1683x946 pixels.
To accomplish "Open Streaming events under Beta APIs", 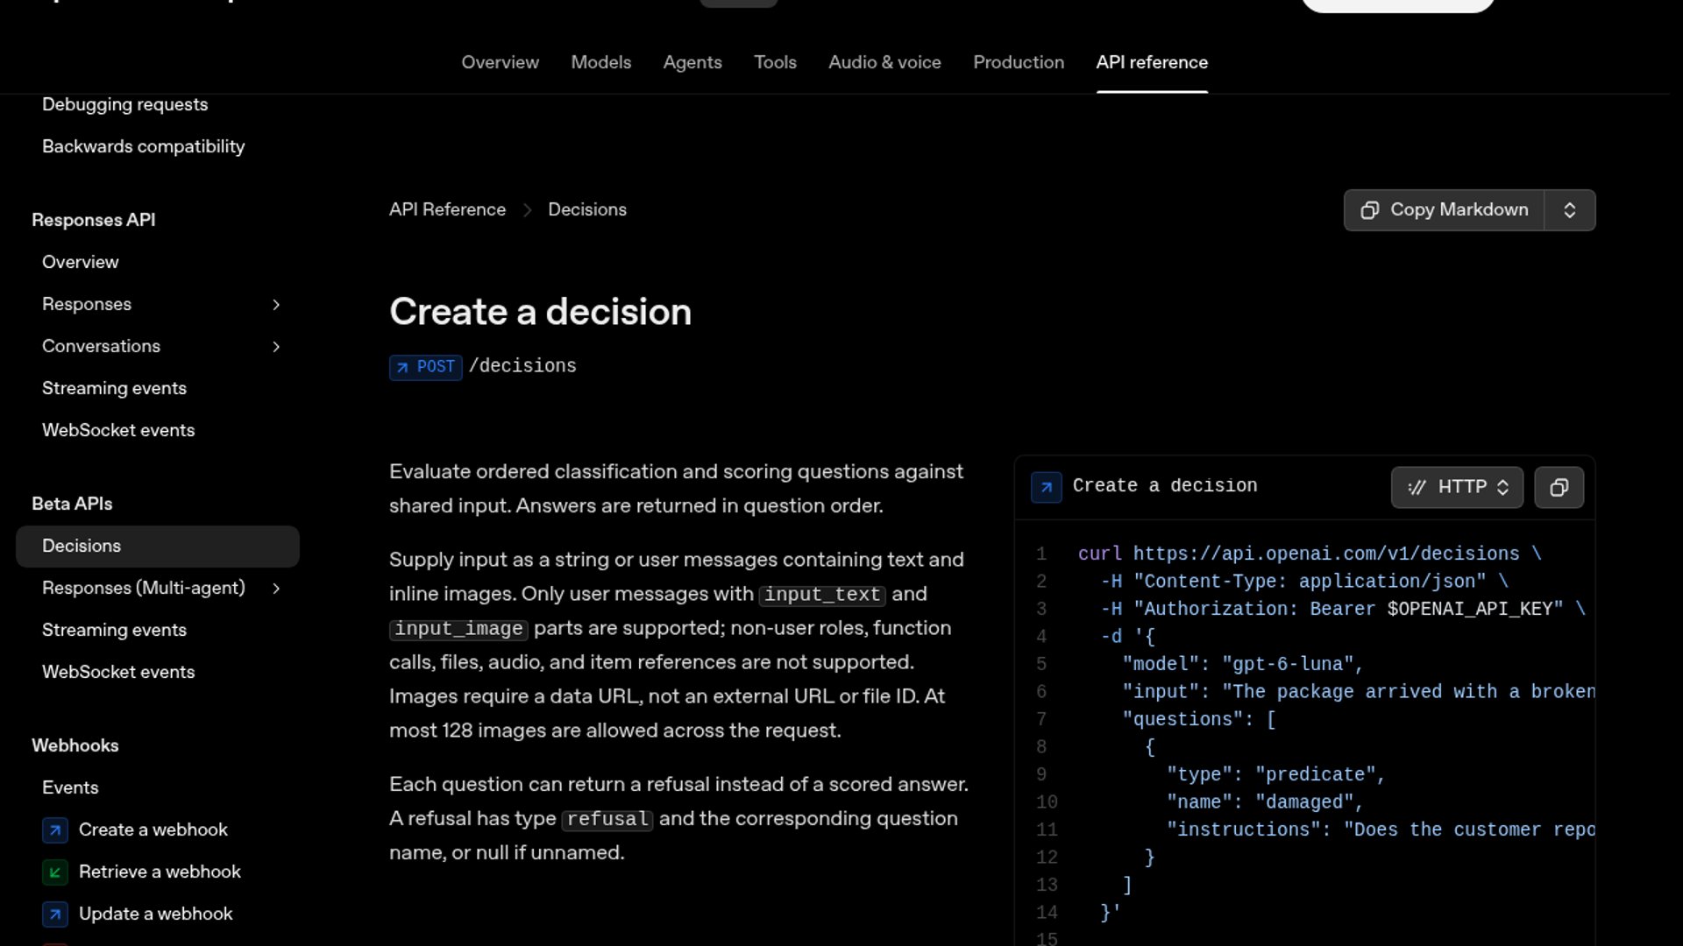I will click(114, 630).
